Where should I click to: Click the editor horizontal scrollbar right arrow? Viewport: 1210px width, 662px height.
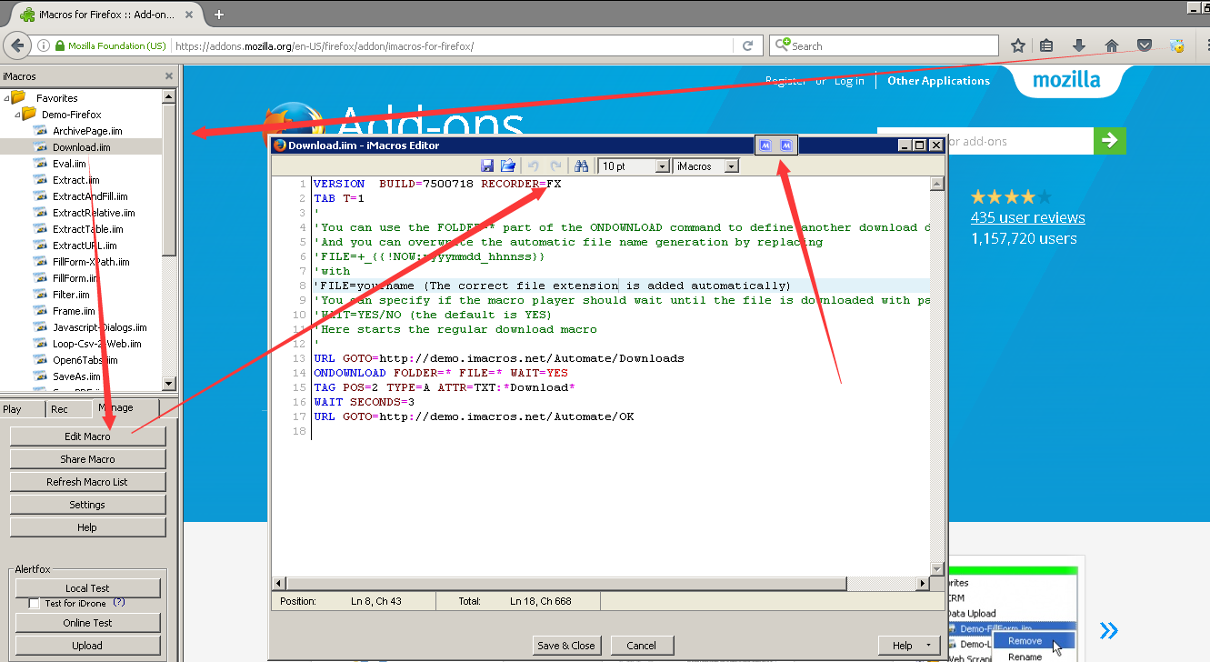pyautogui.click(x=923, y=583)
